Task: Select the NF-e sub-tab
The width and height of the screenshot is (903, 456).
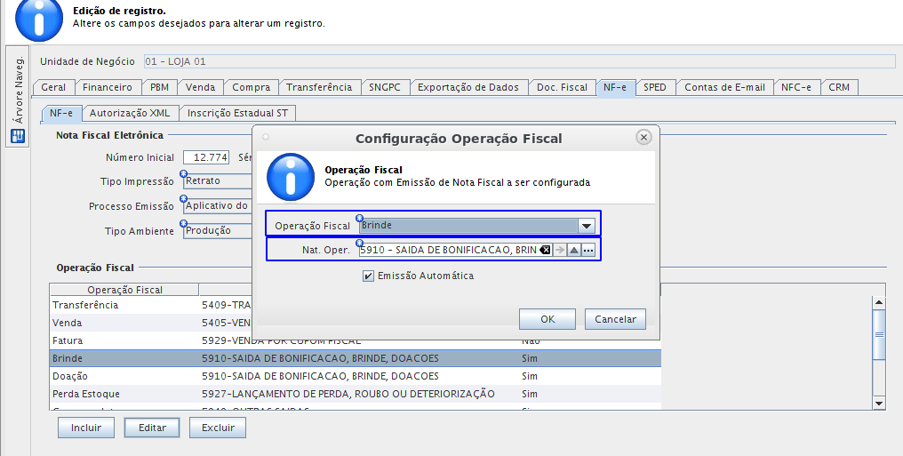Action: (x=61, y=114)
